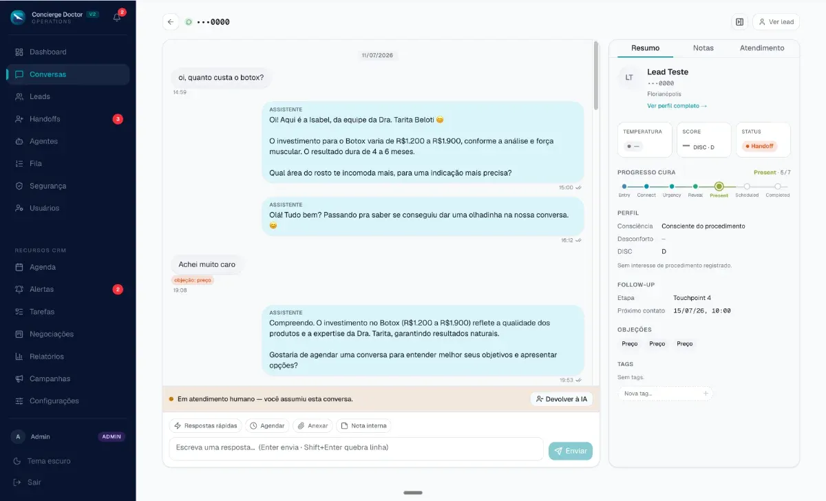
Task: Open Ver perfil completo link
Action: point(677,106)
